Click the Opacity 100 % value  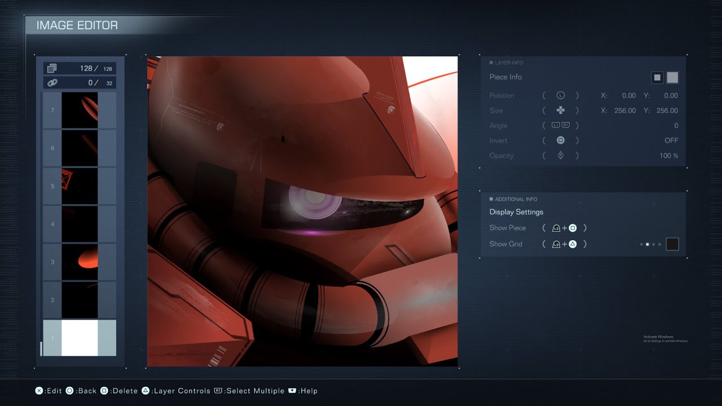668,156
